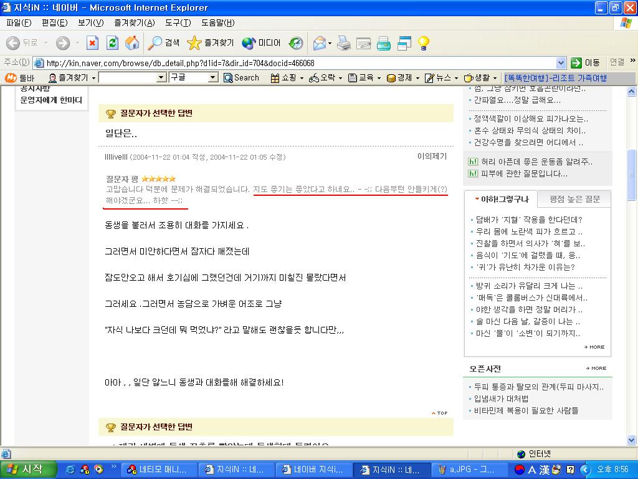Click the light bulb toolbar icon
638x479 pixels.
[424, 42]
